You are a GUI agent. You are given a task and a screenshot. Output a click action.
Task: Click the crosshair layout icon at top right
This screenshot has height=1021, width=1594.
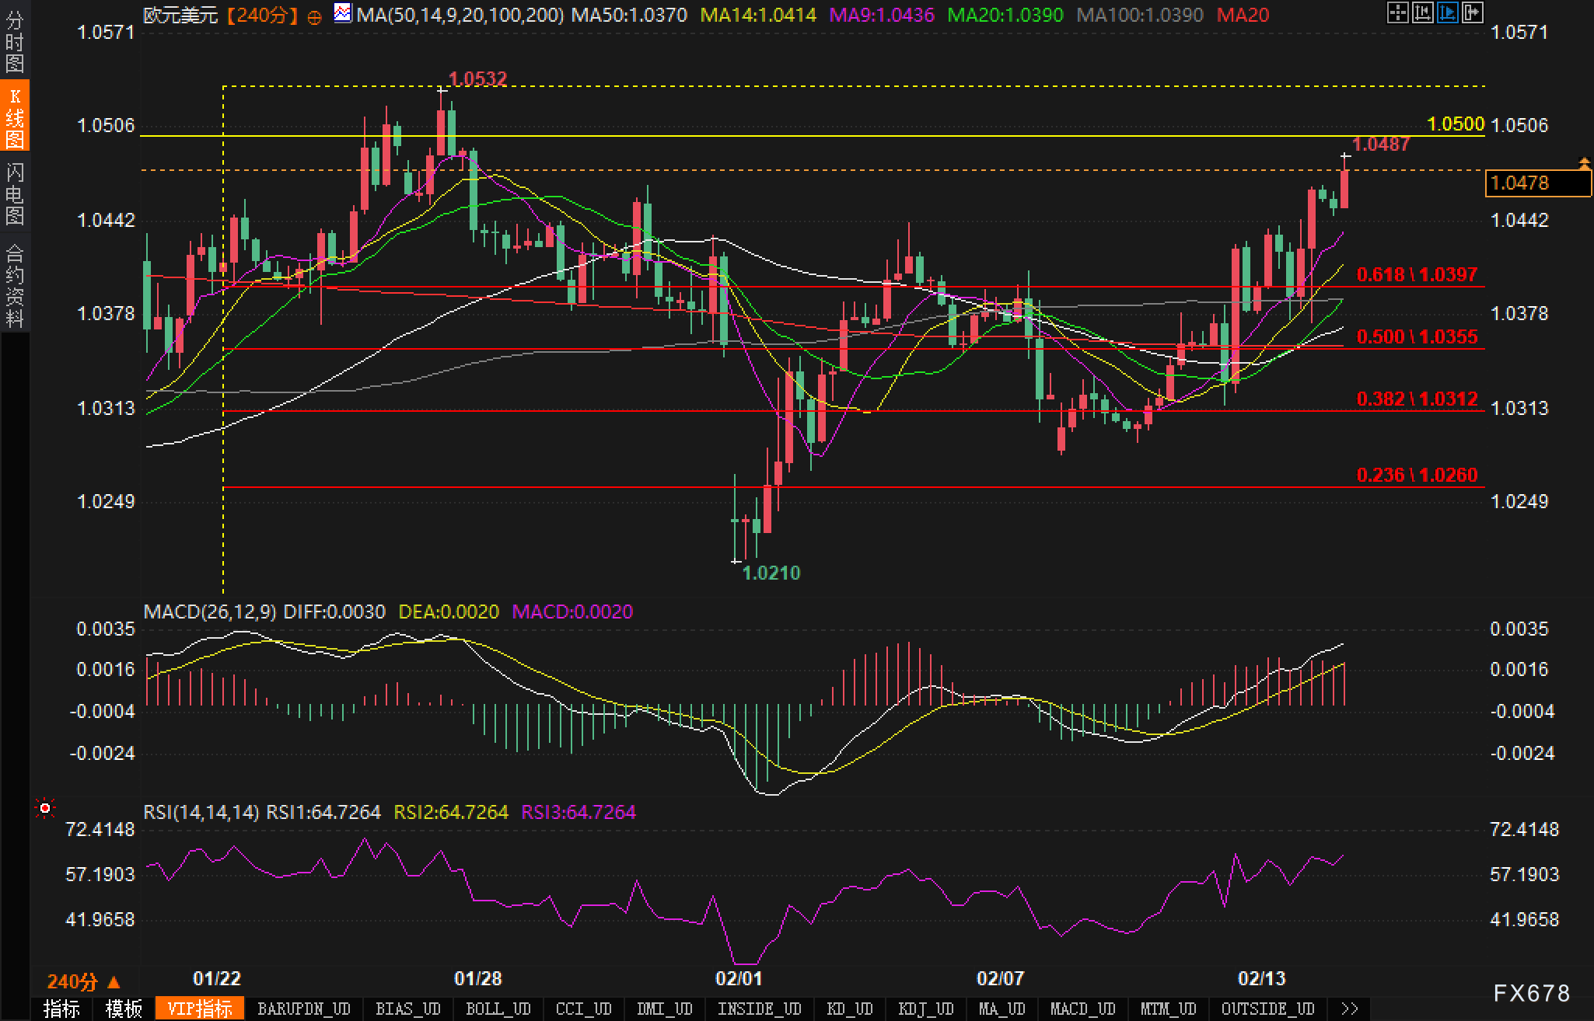(1397, 12)
